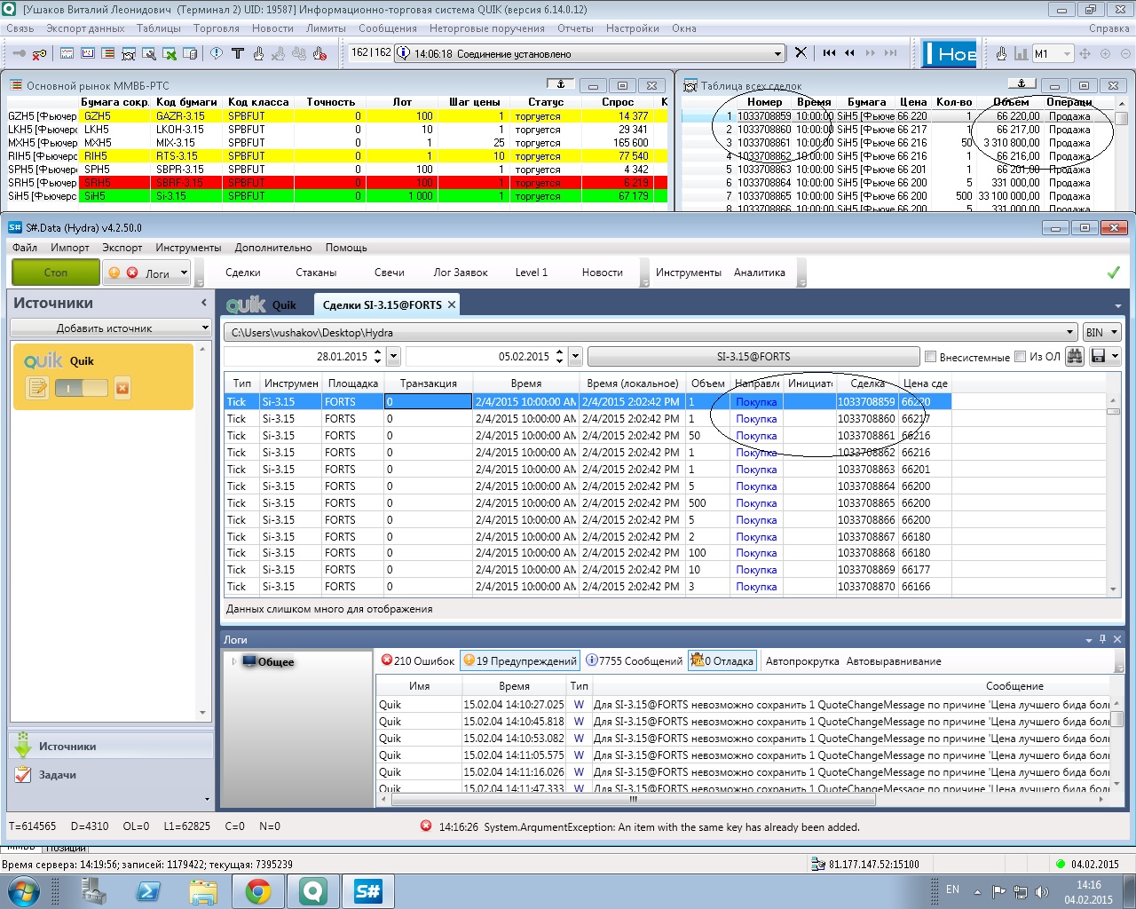Click the green checkmark at Hydra toolbar right
Image resolution: width=1136 pixels, height=909 pixels.
[1114, 273]
